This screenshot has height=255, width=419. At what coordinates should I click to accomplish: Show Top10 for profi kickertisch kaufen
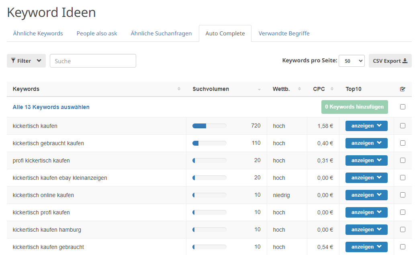pos(366,160)
